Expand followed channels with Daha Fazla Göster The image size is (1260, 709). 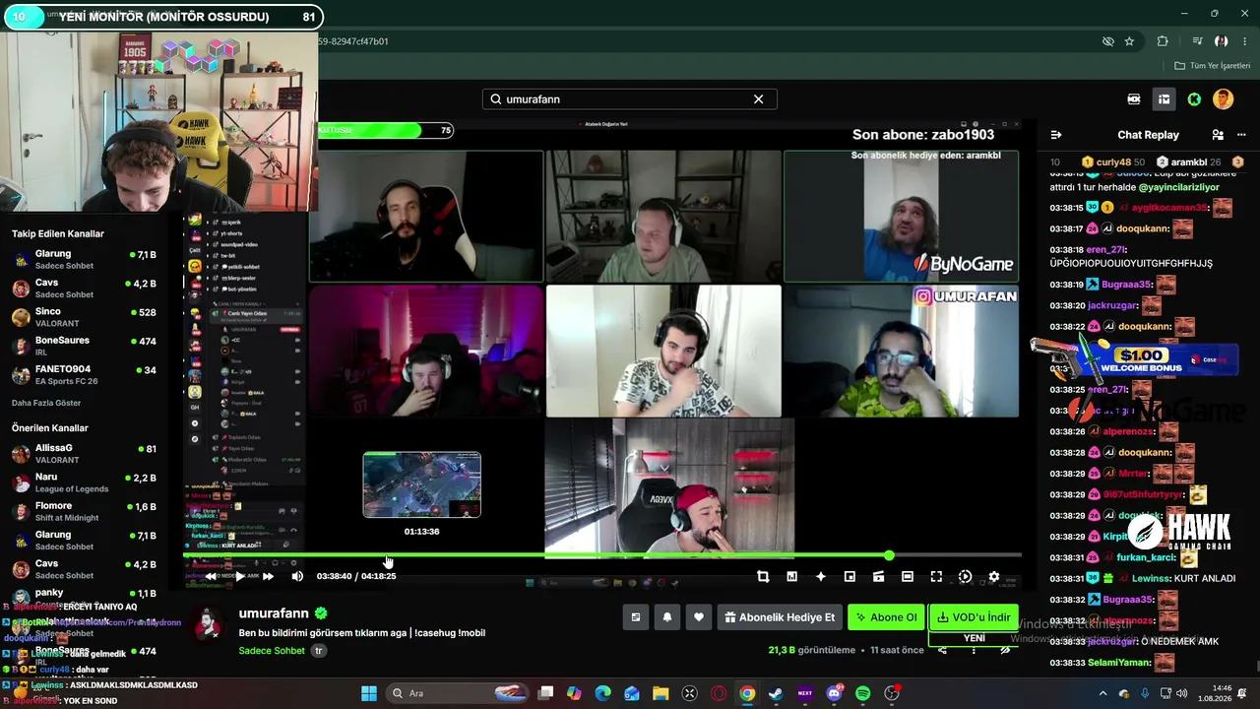coord(46,403)
